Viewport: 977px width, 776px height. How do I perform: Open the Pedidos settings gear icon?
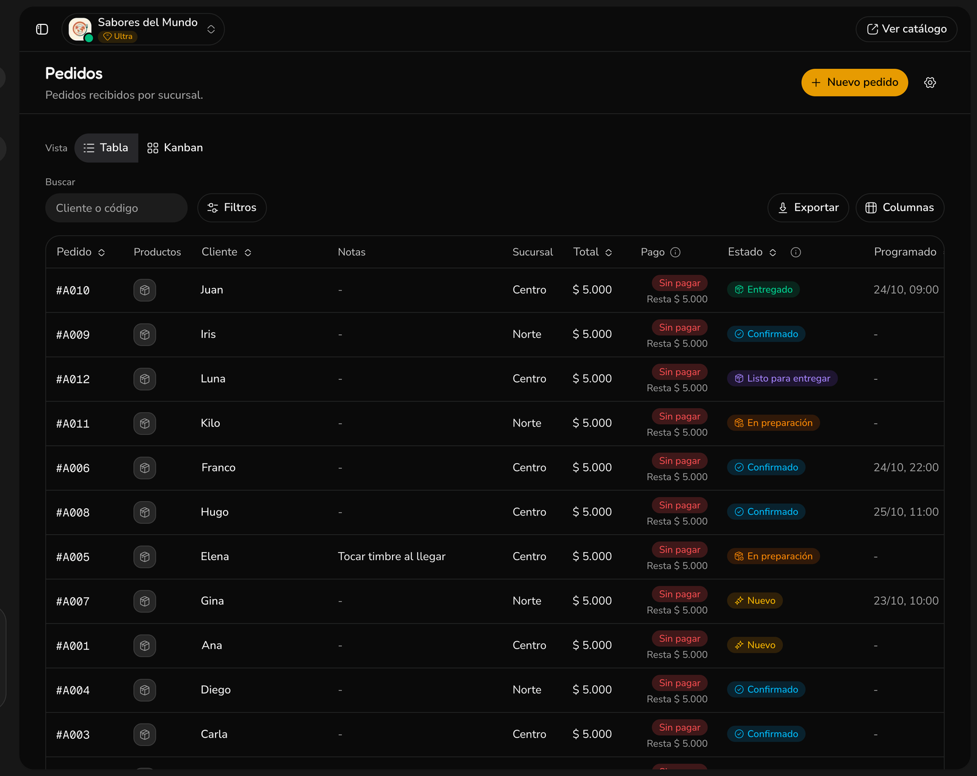coord(930,82)
